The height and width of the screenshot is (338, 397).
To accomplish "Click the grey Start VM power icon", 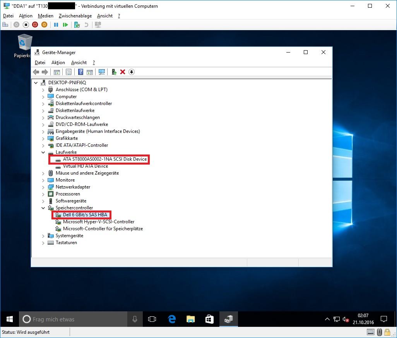I will click(x=17, y=24).
